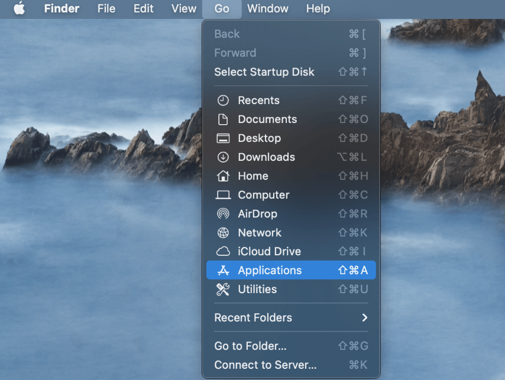Click the Downloads arrow icon

(x=223, y=157)
